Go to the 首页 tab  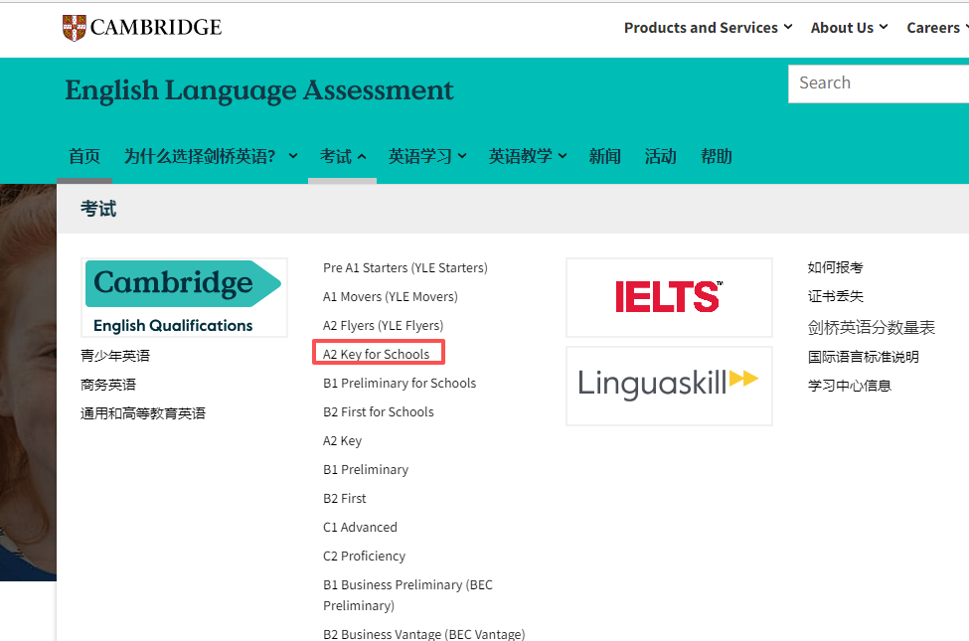[84, 156]
